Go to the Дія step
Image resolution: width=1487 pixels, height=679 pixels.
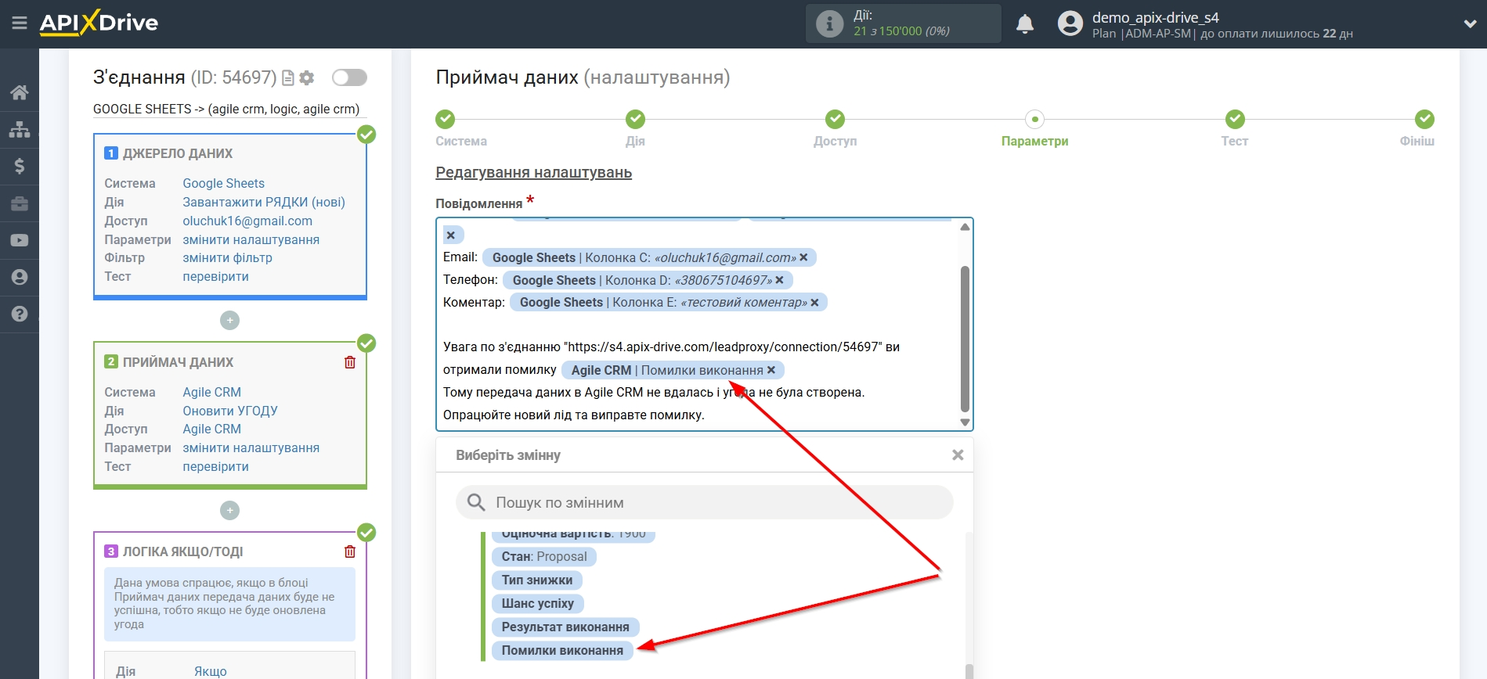[635, 119]
